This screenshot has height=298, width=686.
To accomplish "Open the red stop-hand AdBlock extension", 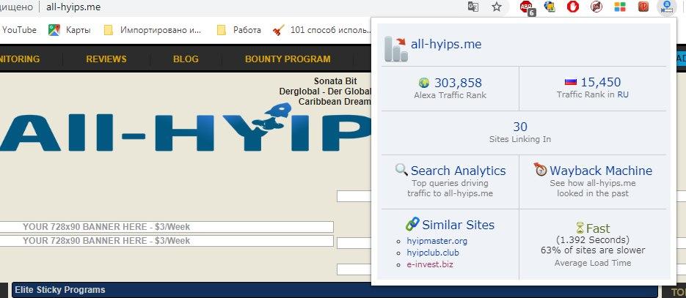I will click(573, 7).
